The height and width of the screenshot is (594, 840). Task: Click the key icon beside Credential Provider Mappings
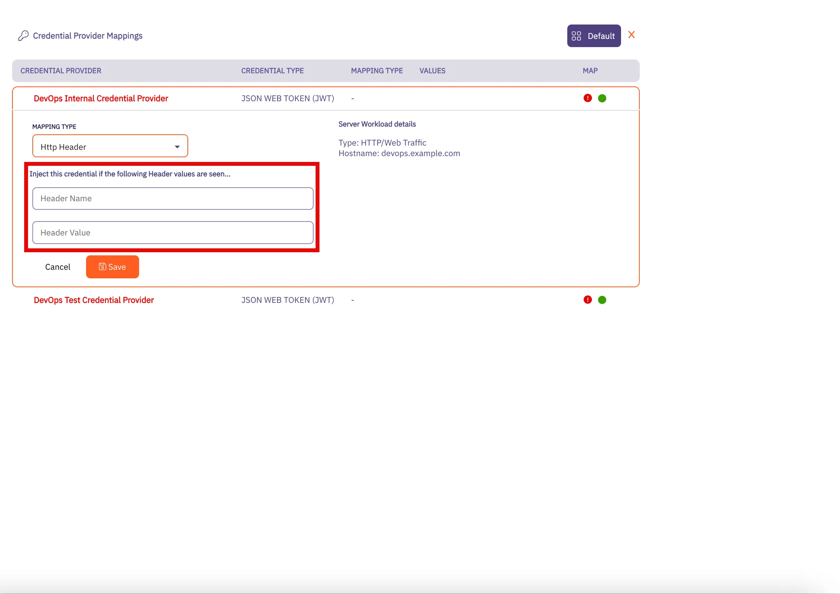(23, 36)
